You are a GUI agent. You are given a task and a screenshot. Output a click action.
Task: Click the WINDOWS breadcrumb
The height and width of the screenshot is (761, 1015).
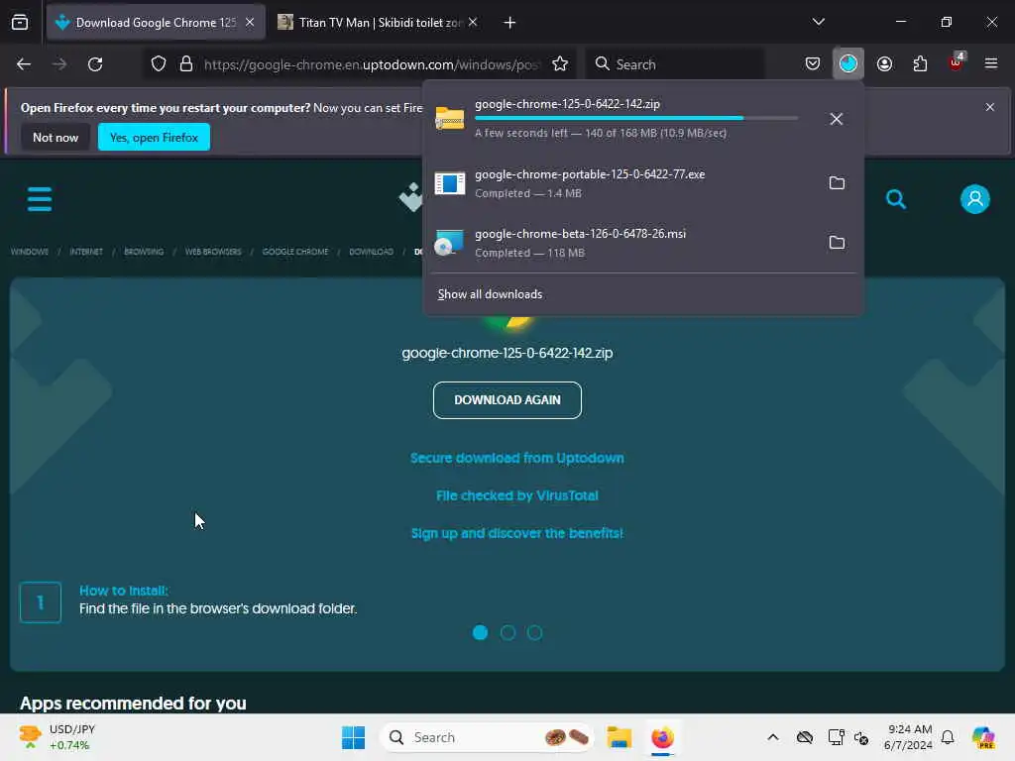(x=30, y=252)
